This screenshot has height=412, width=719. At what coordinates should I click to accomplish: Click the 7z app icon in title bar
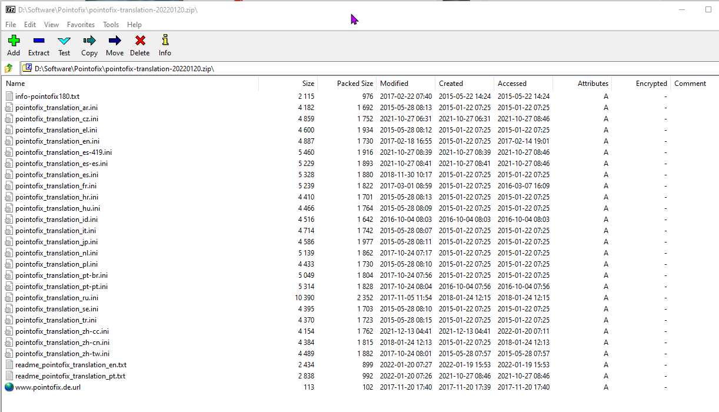tap(10, 9)
